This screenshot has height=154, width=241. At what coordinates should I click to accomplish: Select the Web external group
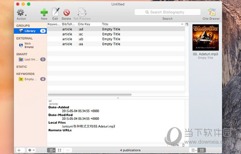coord(30,45)
